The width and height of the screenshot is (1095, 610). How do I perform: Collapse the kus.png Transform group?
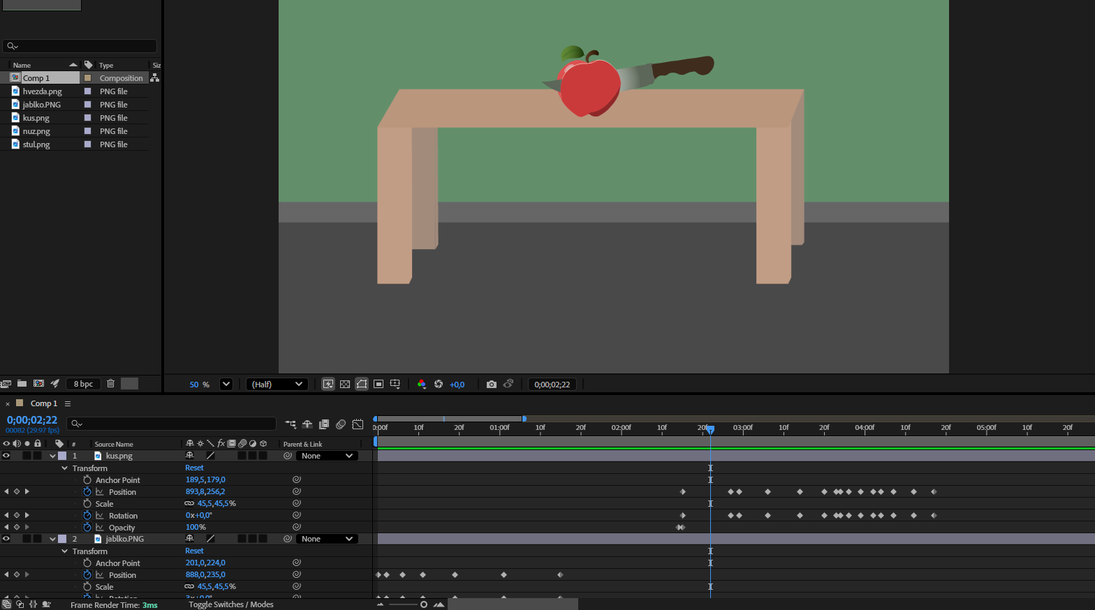pyautogui.click(x=65, y=468)
